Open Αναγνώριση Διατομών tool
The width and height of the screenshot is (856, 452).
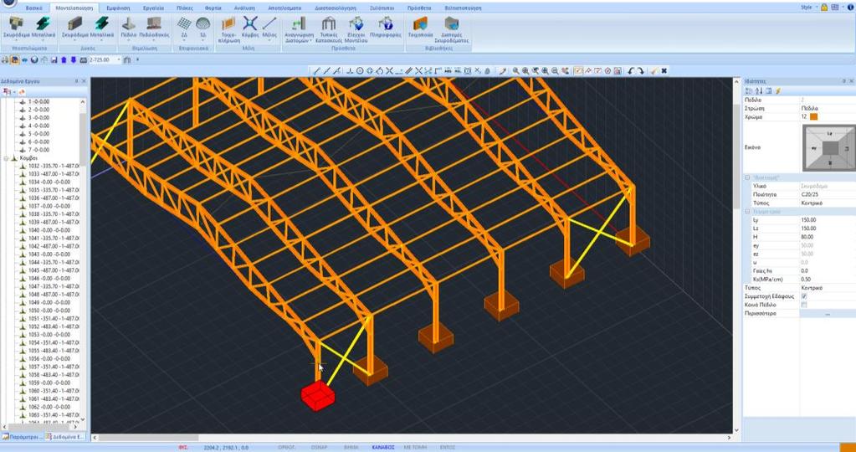(298, 29)
